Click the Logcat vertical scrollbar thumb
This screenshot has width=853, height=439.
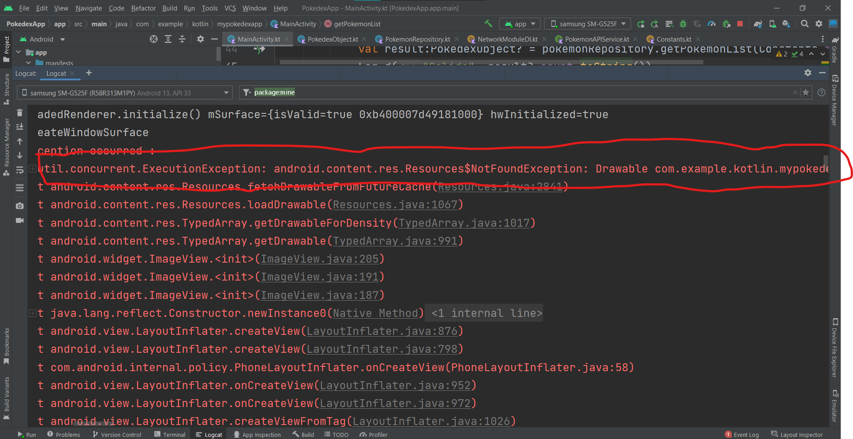pos(826,164)
